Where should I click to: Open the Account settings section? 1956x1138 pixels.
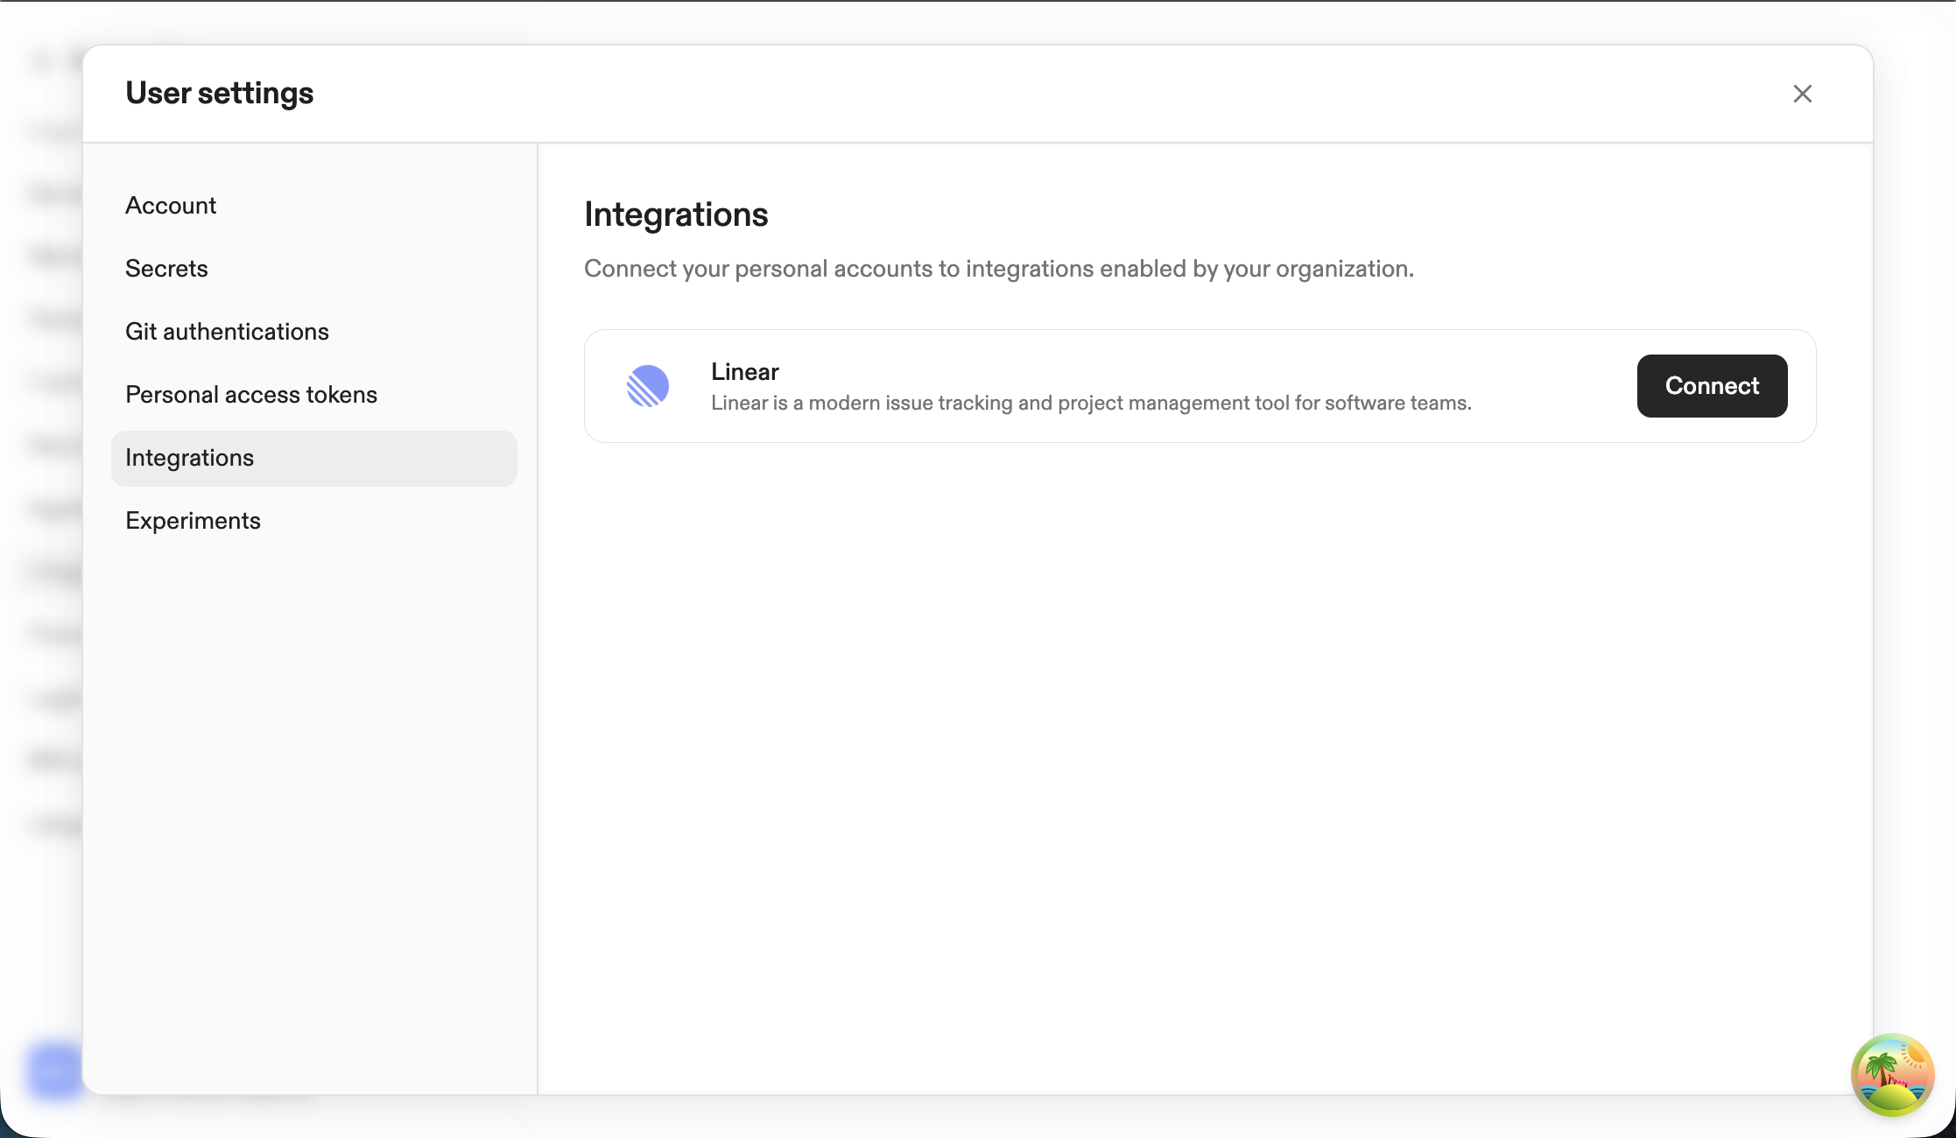tap(171, 205)
